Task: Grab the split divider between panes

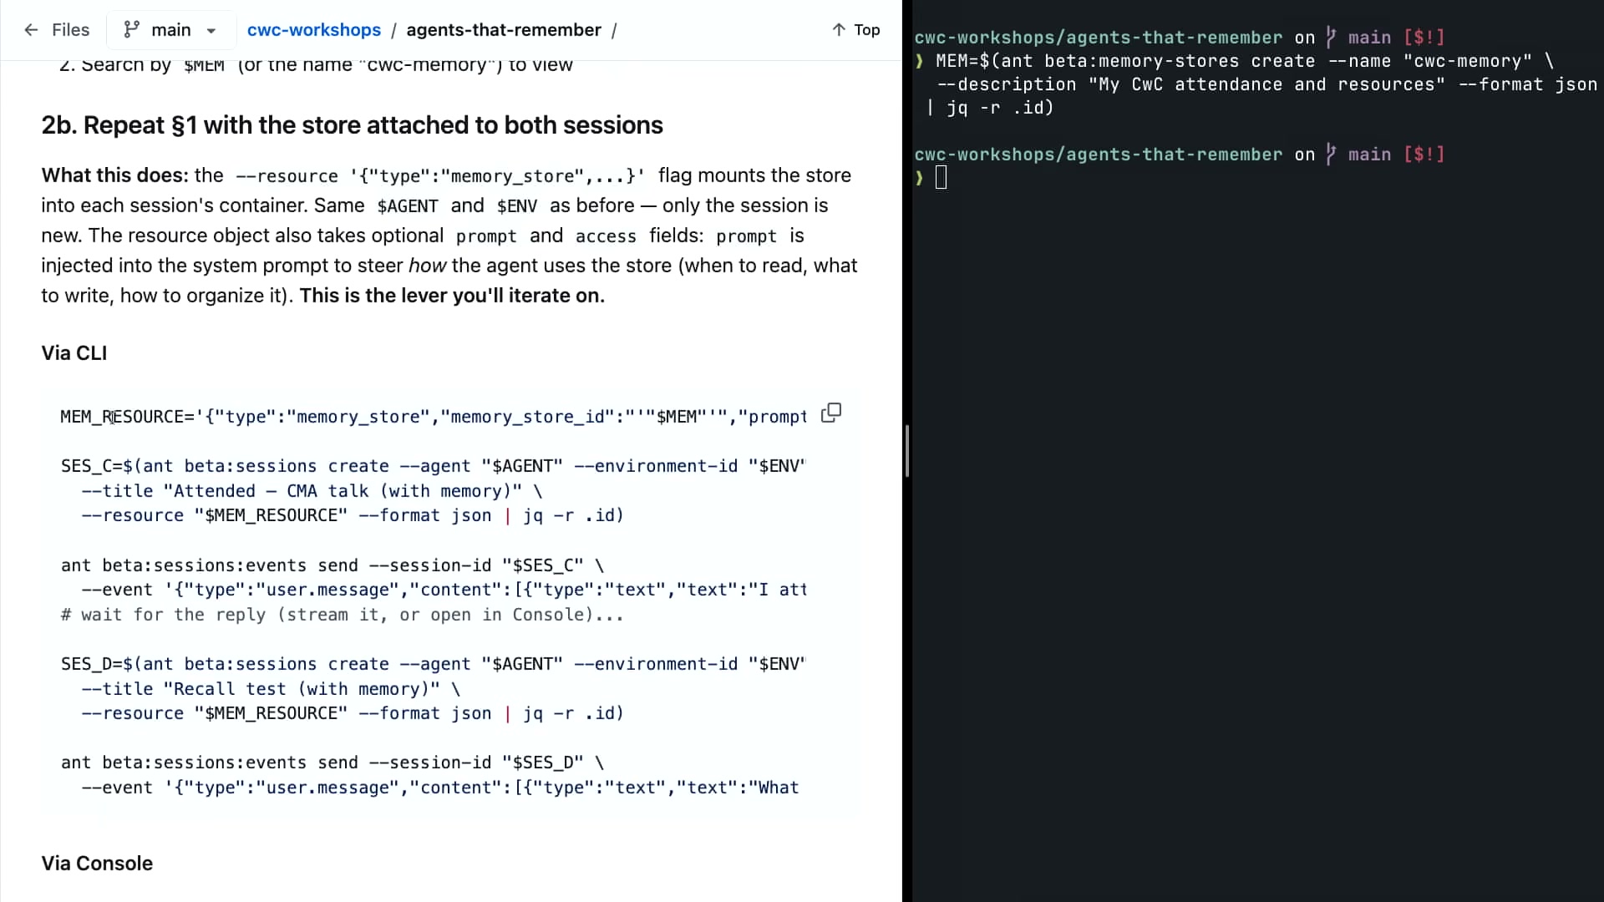Action: (x=907, y=451)
